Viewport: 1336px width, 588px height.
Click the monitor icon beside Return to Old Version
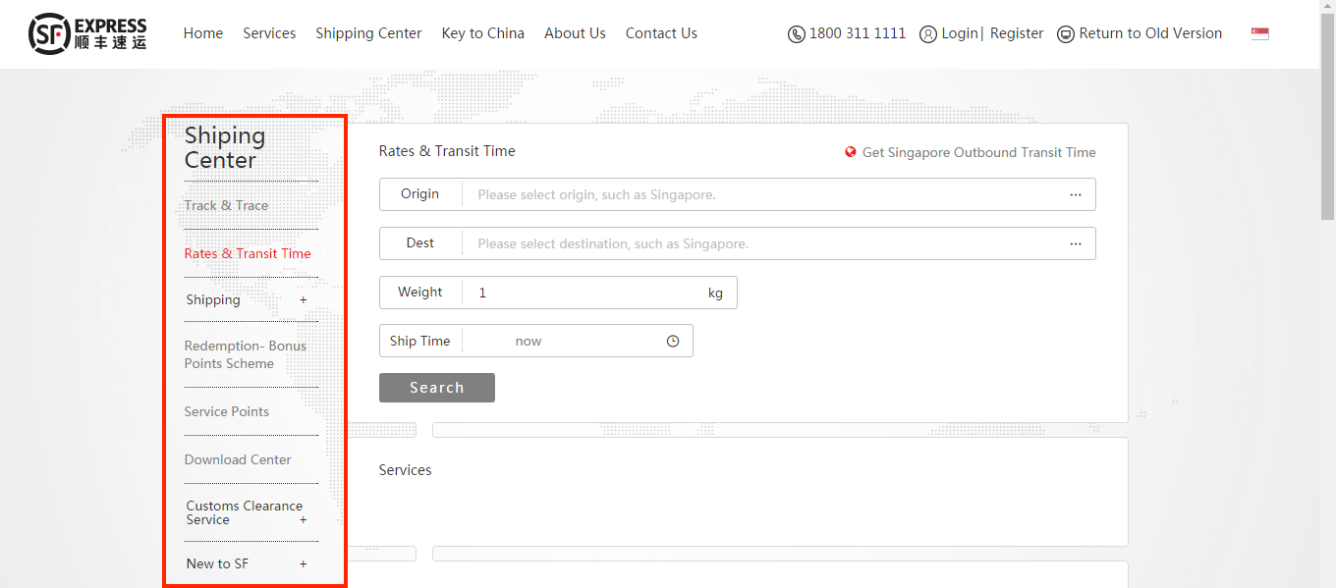1065,34
